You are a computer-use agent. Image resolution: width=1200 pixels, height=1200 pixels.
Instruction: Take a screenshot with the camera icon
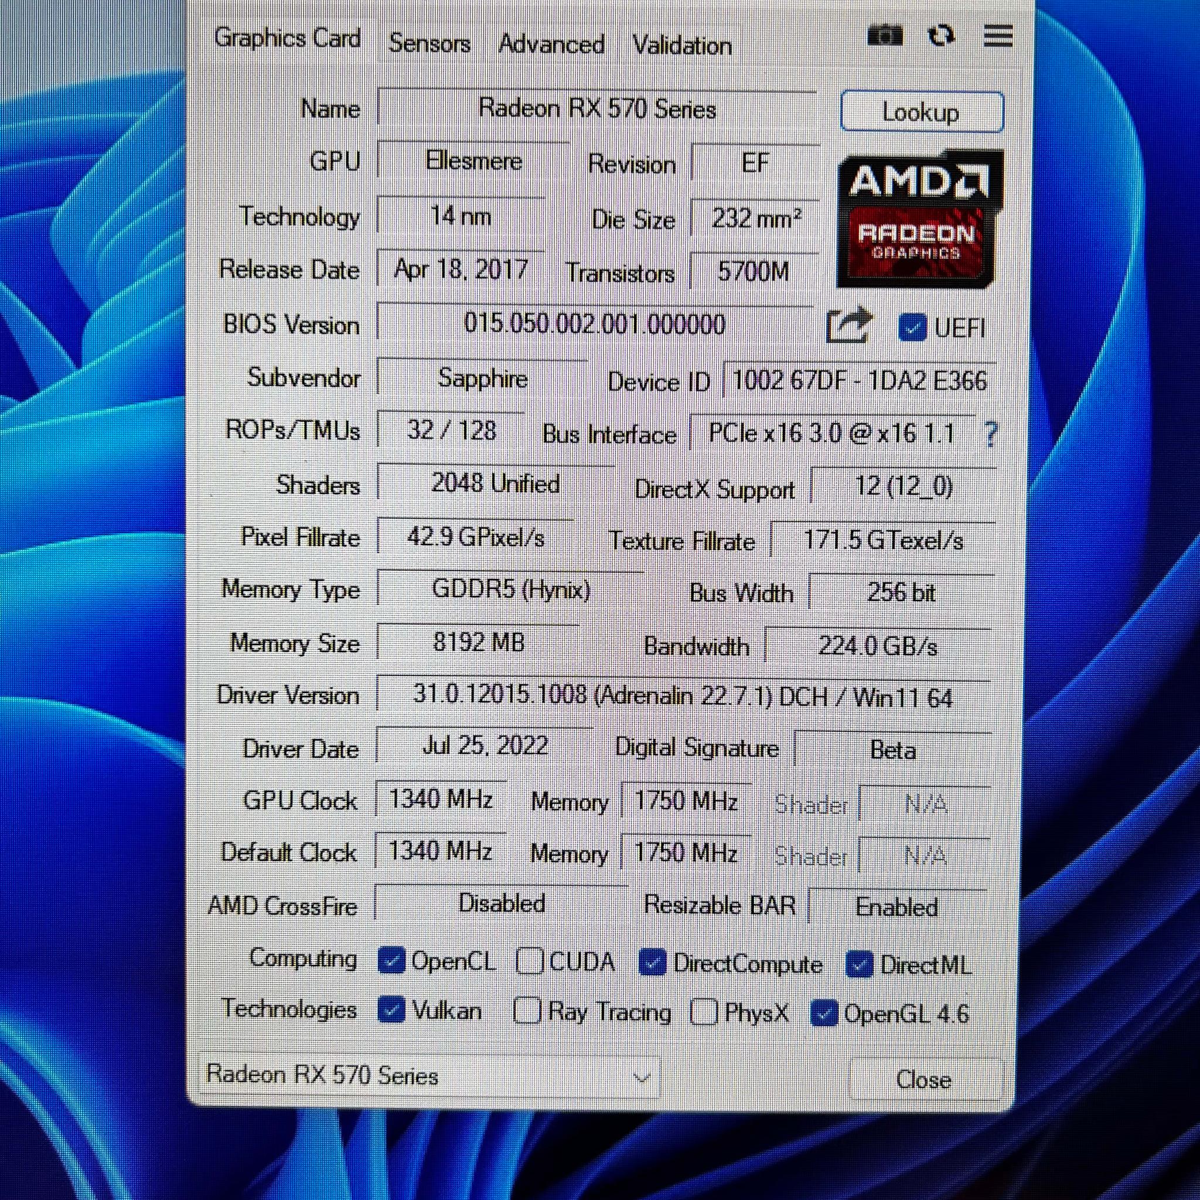point(885,36)
